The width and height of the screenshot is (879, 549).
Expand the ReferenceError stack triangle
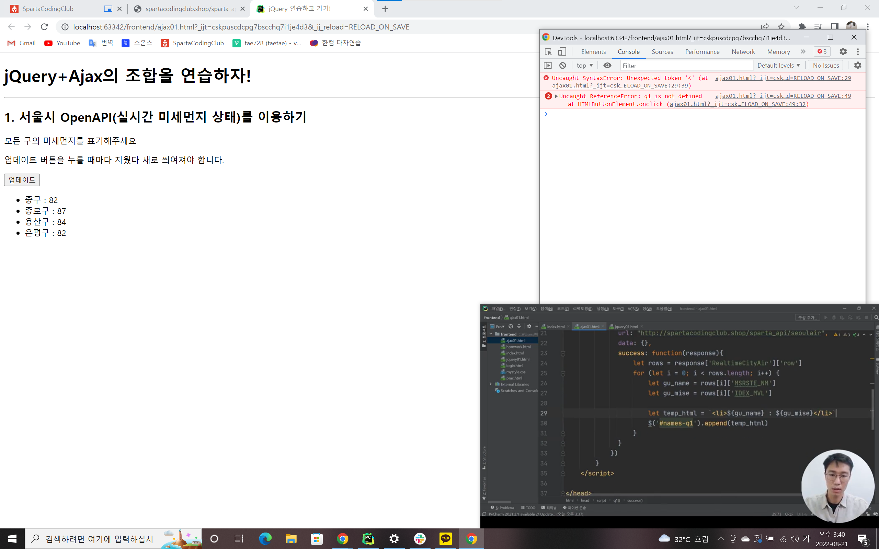tap(557, 96)
